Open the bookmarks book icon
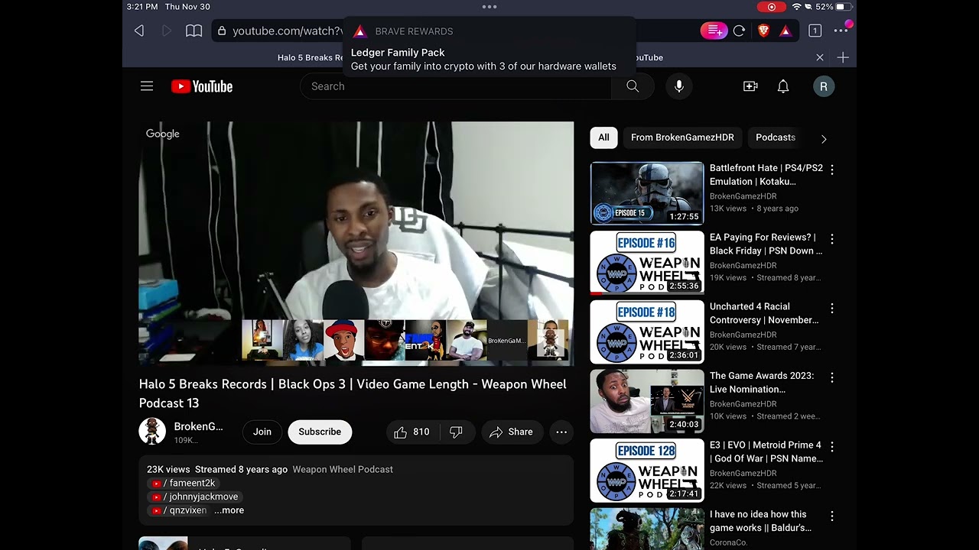The height and width of the screenshot is (550, 979). click(x=194, y=31)
